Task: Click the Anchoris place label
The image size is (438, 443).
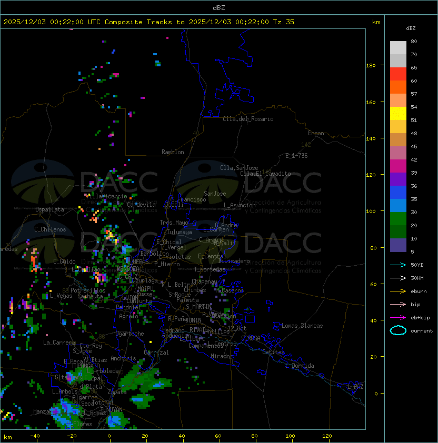Action: point(123,358)
